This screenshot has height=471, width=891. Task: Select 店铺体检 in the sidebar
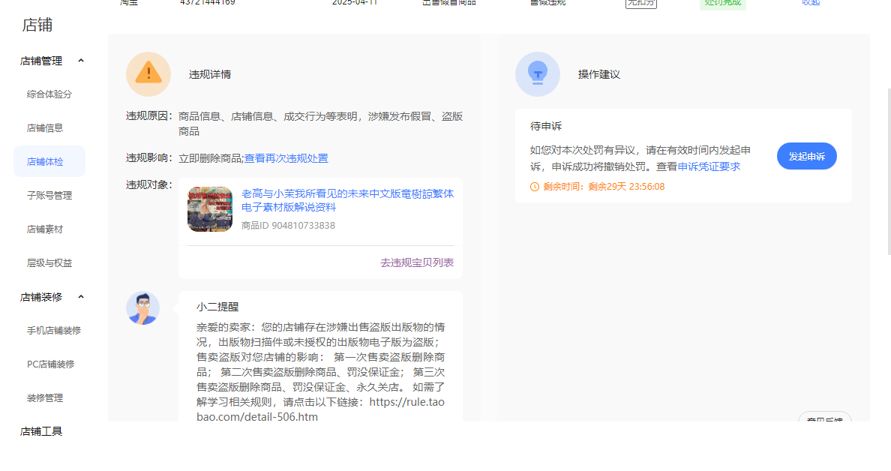point(45,162)
